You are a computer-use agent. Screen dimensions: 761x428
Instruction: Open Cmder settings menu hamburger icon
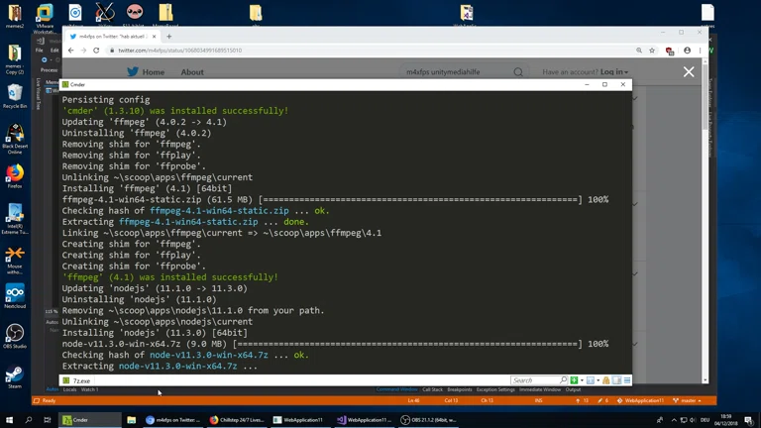click(x=627, y=380)
